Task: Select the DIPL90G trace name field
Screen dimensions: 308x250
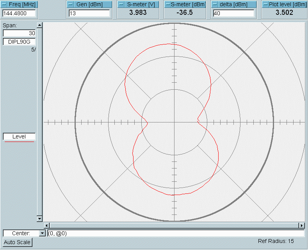Action: 19,42
